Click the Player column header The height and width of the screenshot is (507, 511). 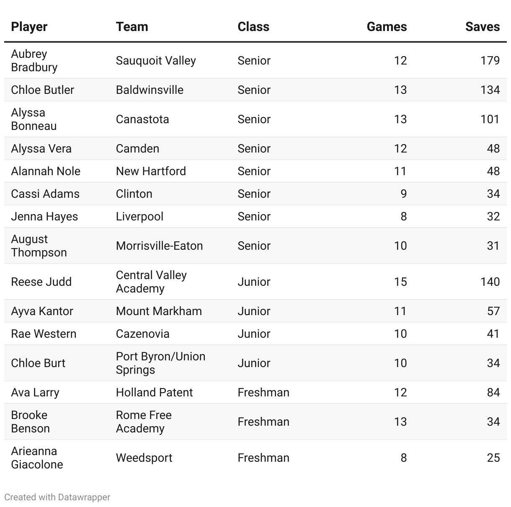(29, 27)
